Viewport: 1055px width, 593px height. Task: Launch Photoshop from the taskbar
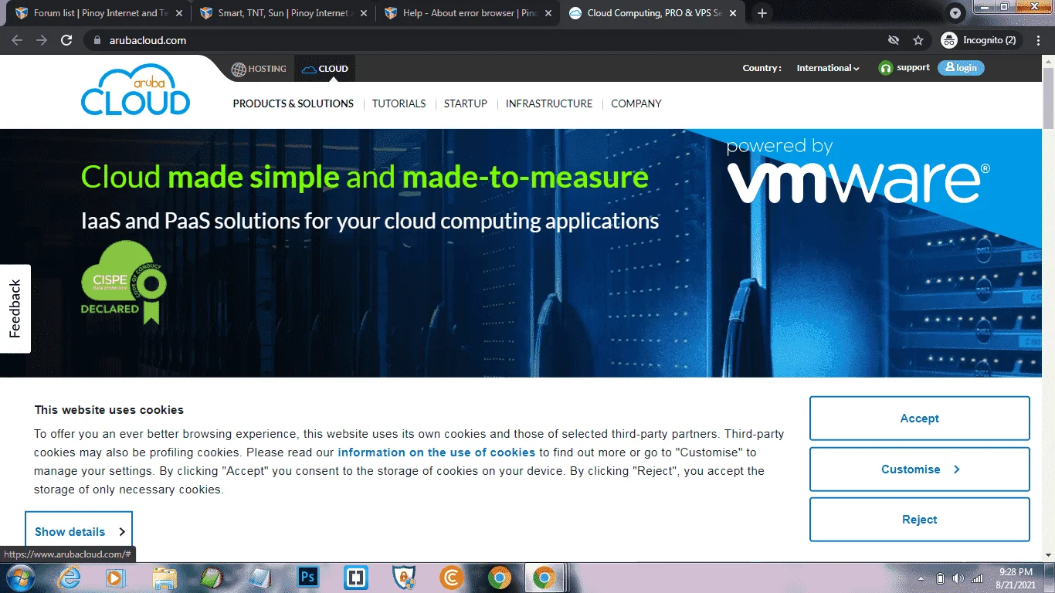point(308,578)
